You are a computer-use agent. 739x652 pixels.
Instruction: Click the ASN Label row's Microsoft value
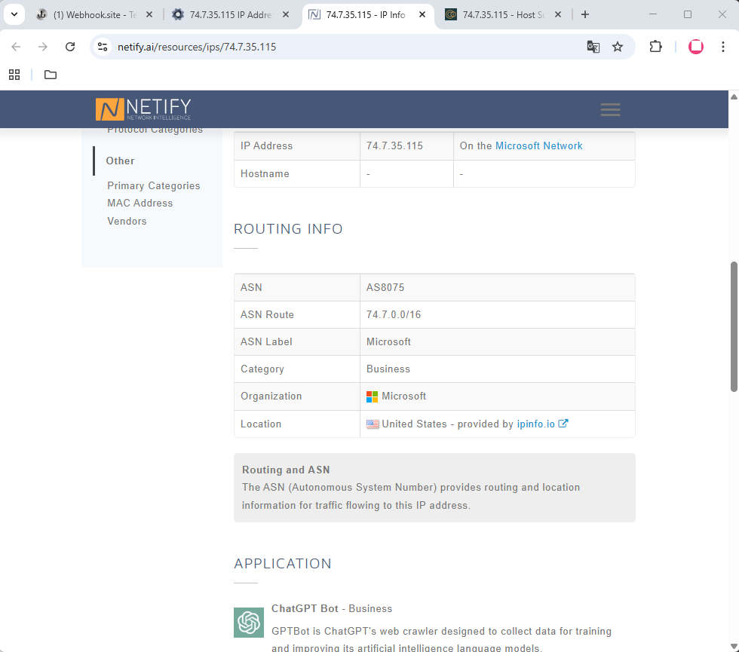point(388,342)
